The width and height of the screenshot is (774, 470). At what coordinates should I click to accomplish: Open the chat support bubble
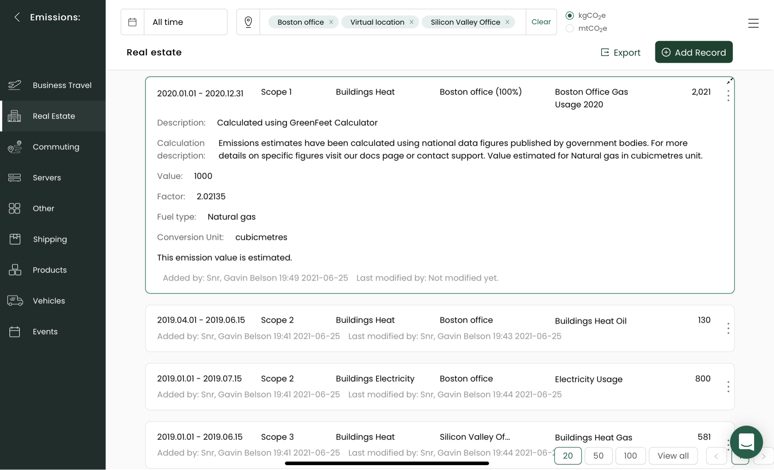pos(746,442)
